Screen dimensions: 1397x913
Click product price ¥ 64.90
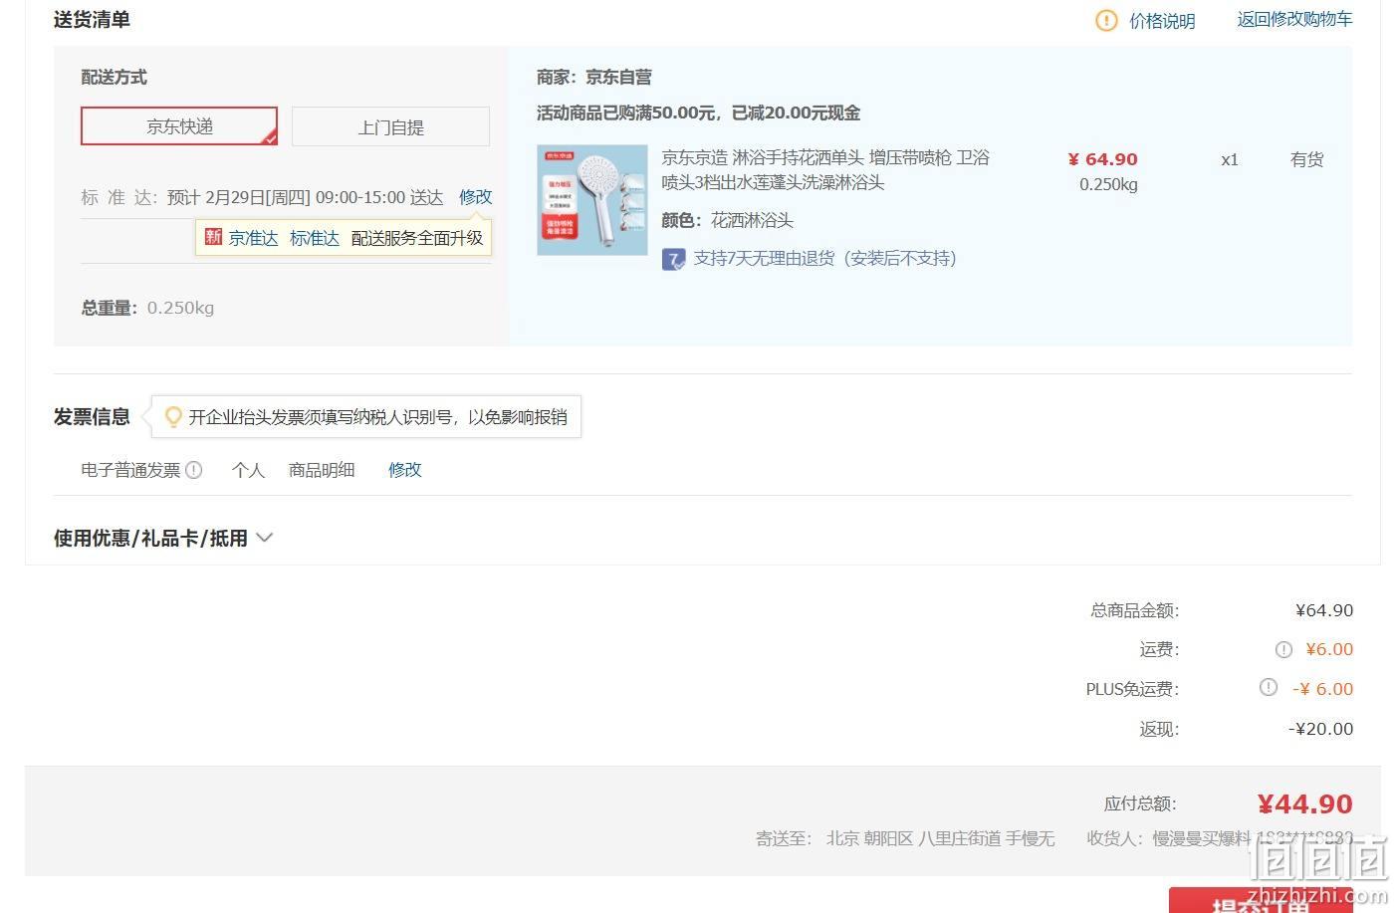pyautogui.click(x=1102, y=159)
